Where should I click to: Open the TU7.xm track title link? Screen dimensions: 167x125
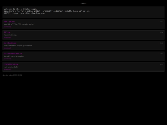click(7, 32)
